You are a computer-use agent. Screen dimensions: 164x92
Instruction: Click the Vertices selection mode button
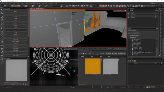coord(7,6)
